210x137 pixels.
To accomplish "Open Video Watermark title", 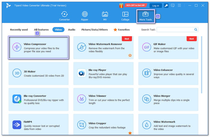I will tap(164, 122).
